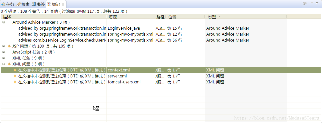Click spring-mvc-mybatis.xml in 第 12 行 row
The image size is (322, 123).
coord(130,34)
